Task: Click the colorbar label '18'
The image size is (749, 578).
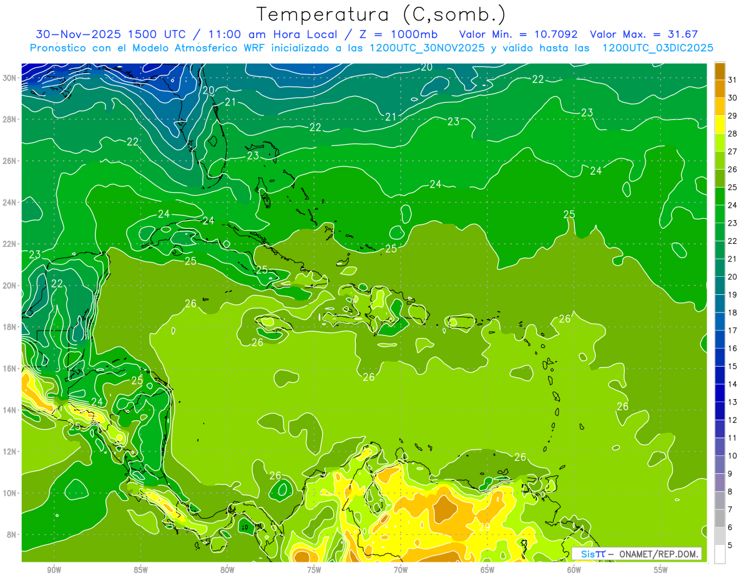Action: tap(732, 313)
